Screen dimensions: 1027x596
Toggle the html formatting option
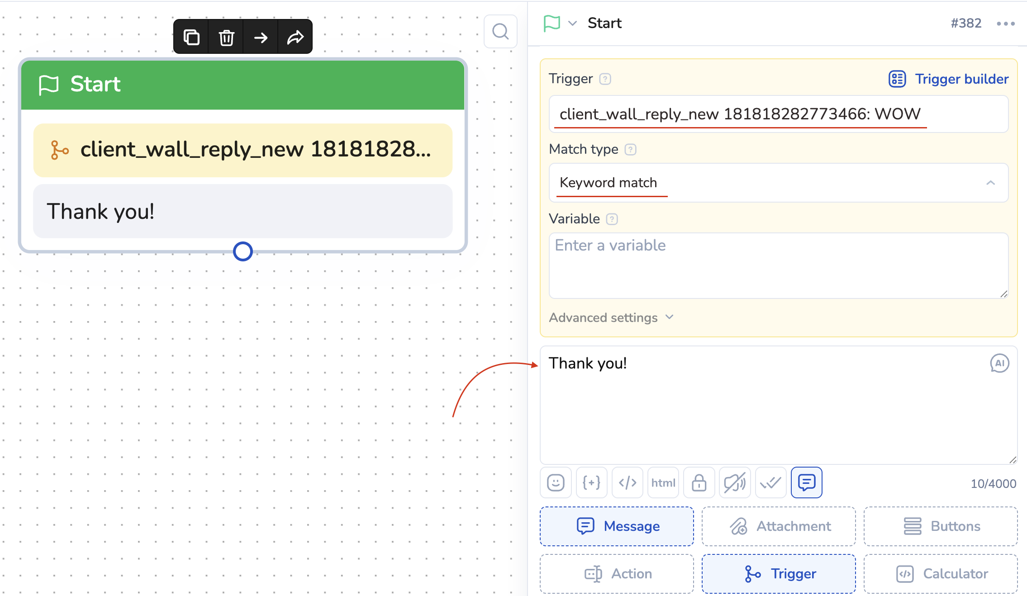click(663, 482)
